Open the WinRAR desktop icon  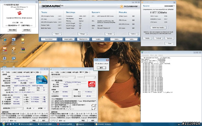click(x=23, y=49)
